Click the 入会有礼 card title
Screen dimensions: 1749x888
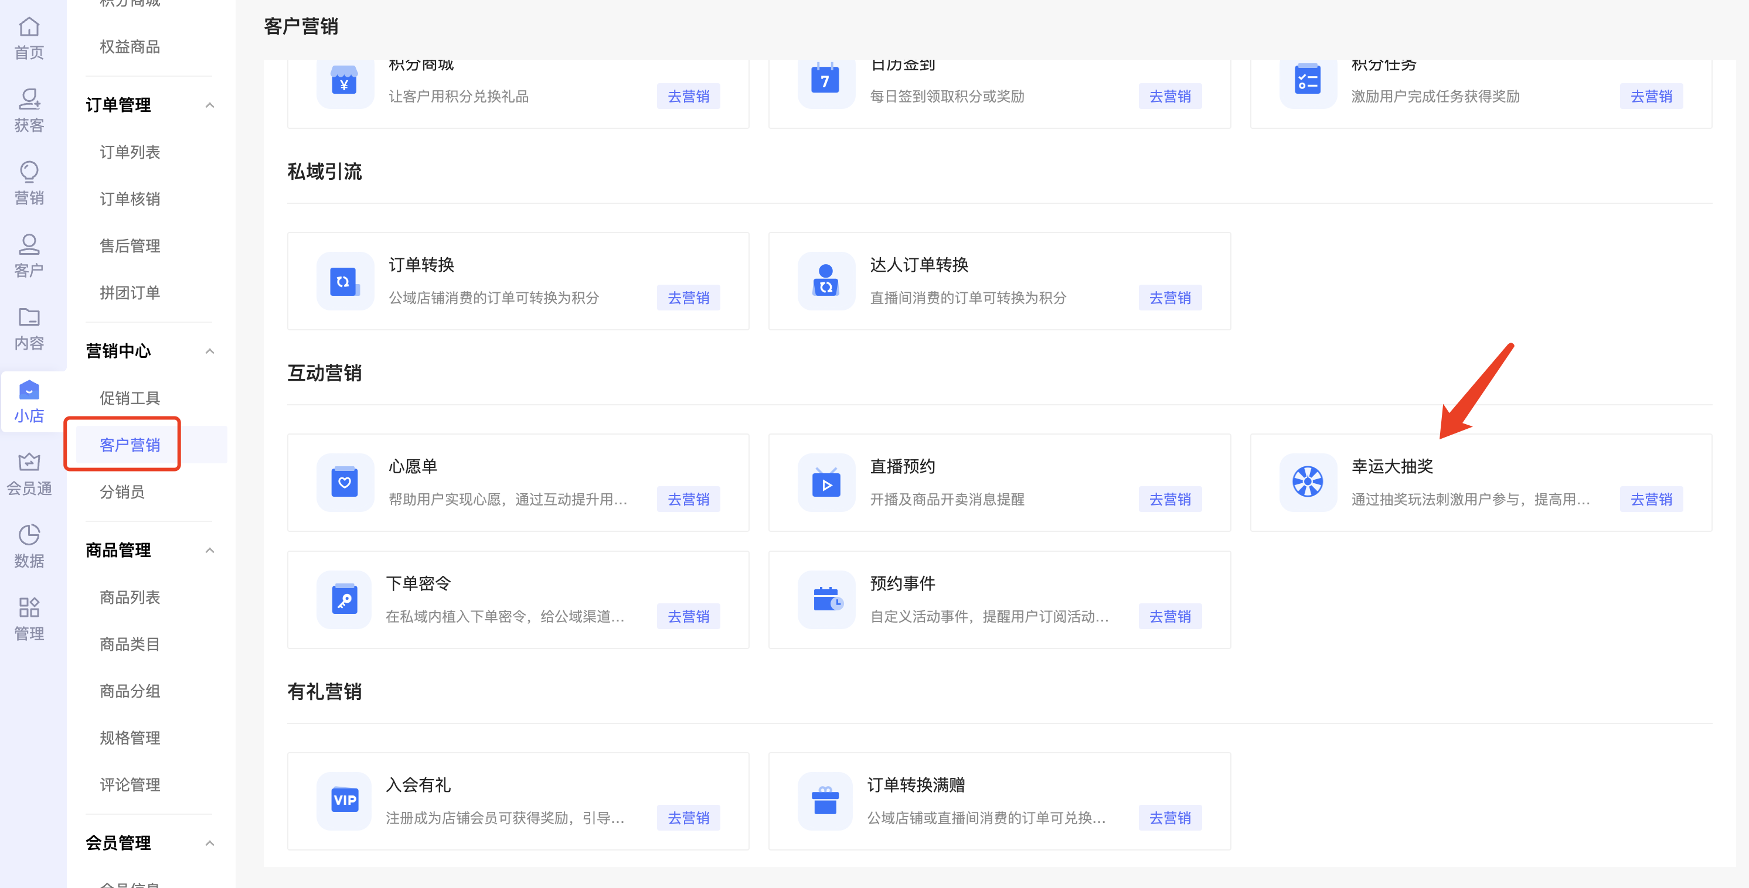[x=418, y=785]
